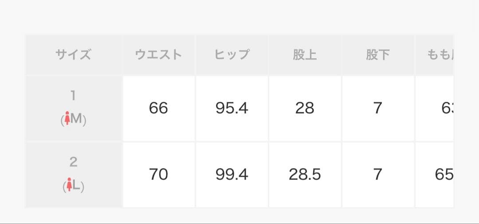Click the waist value 70 cell
The width and height of the screenshot is (479, 224).
[158, 175]
